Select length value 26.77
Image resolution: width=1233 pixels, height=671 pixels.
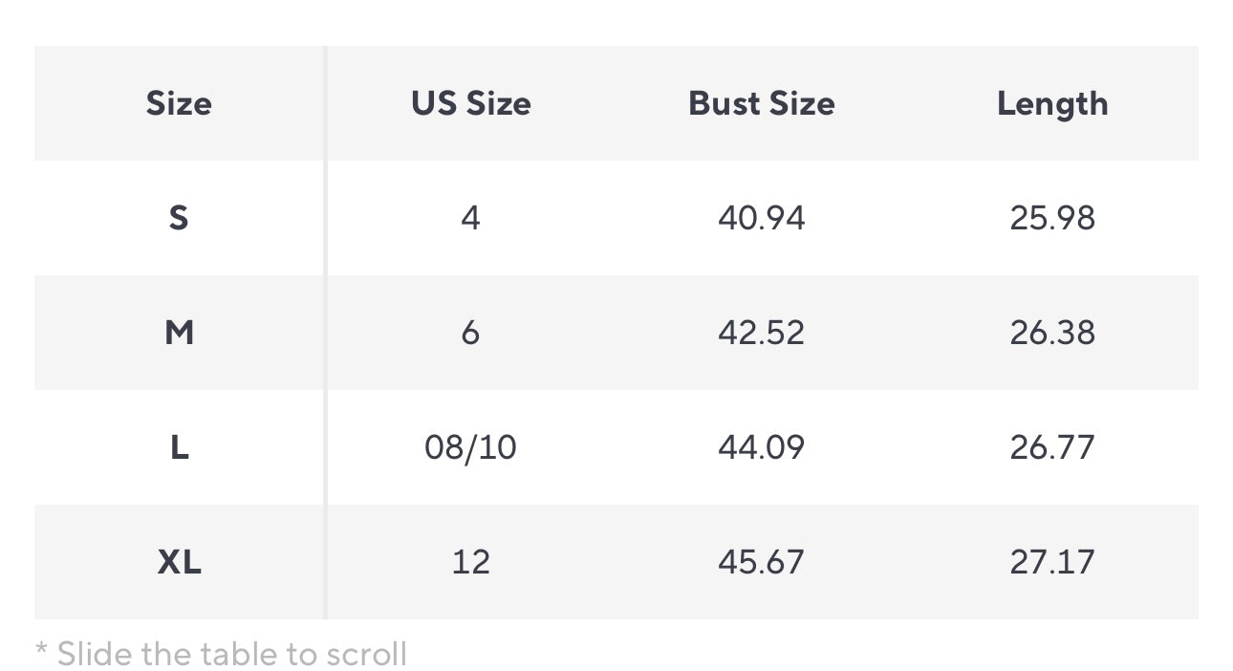tap(1052, 447)
